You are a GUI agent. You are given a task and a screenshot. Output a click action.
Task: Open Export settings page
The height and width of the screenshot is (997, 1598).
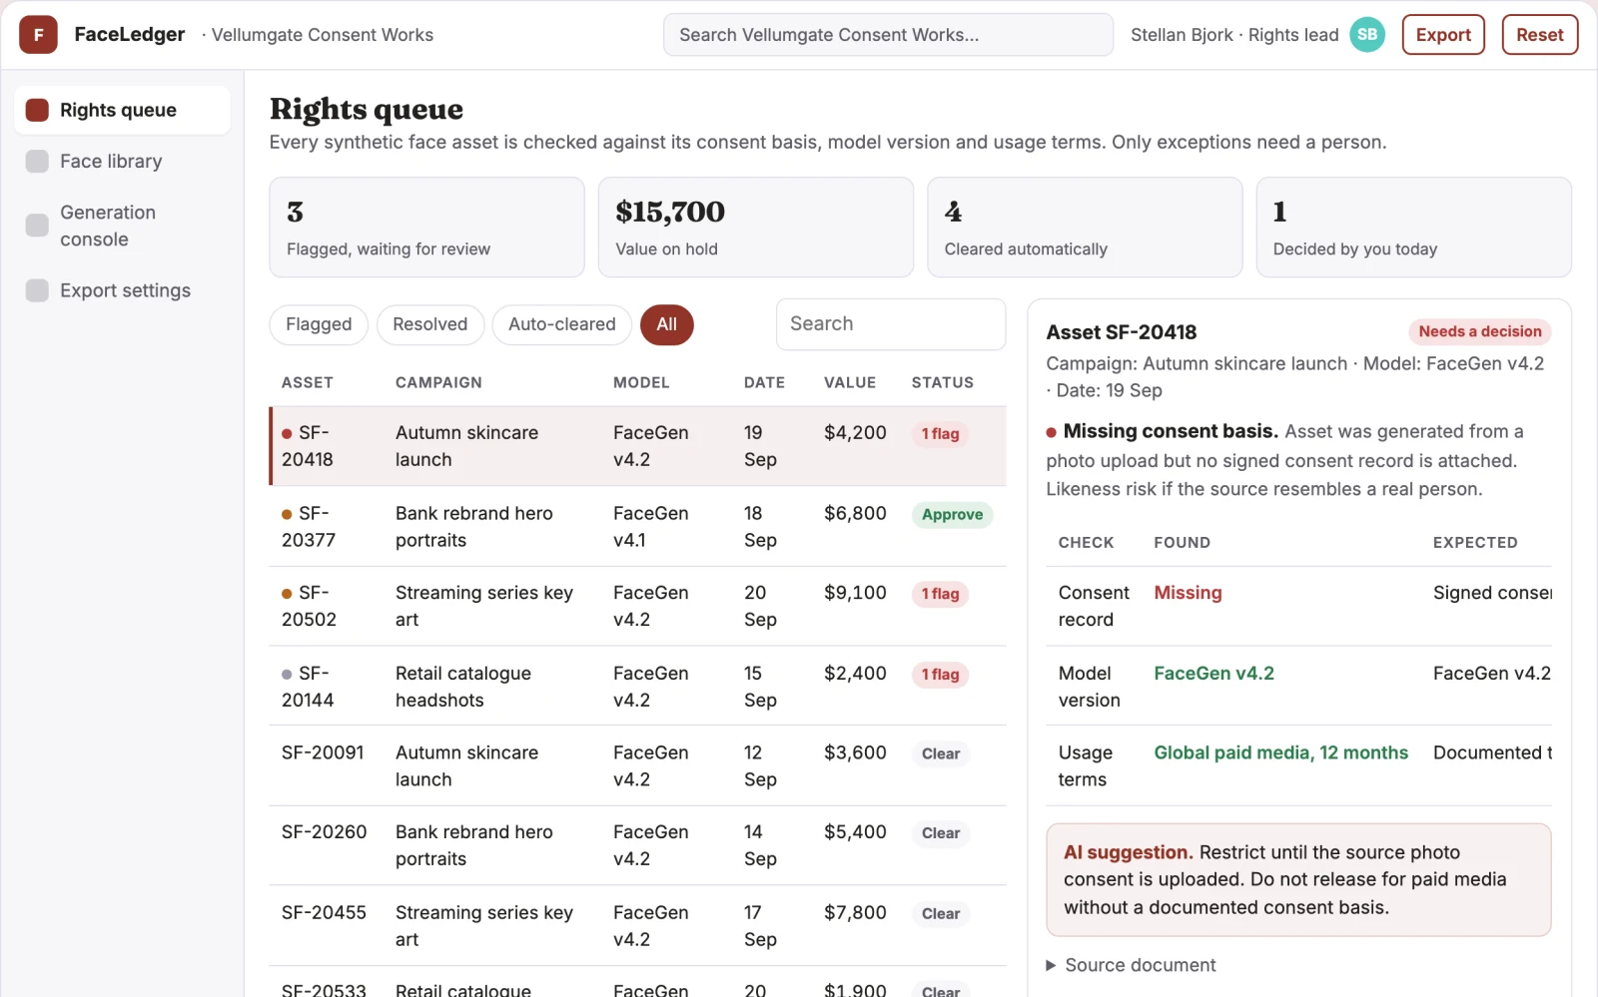(x=122, y=290)
